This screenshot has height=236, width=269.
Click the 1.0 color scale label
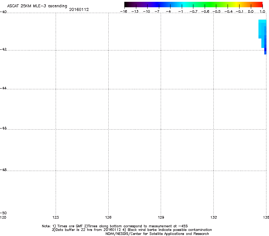(262, 12)
